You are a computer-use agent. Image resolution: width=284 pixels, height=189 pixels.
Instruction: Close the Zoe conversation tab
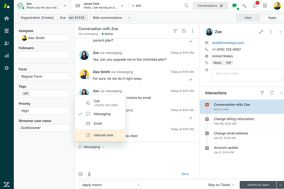(x=65, y=6)
